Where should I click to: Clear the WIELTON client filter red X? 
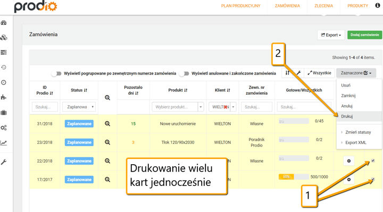pos(226,107)
